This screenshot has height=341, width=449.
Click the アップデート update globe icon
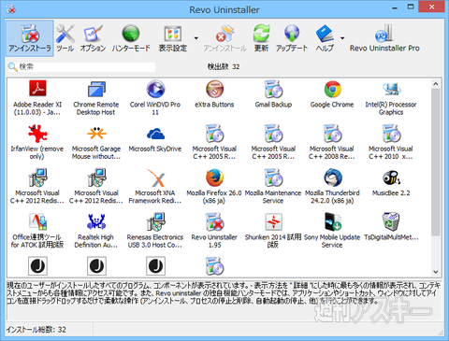(292, 34)
